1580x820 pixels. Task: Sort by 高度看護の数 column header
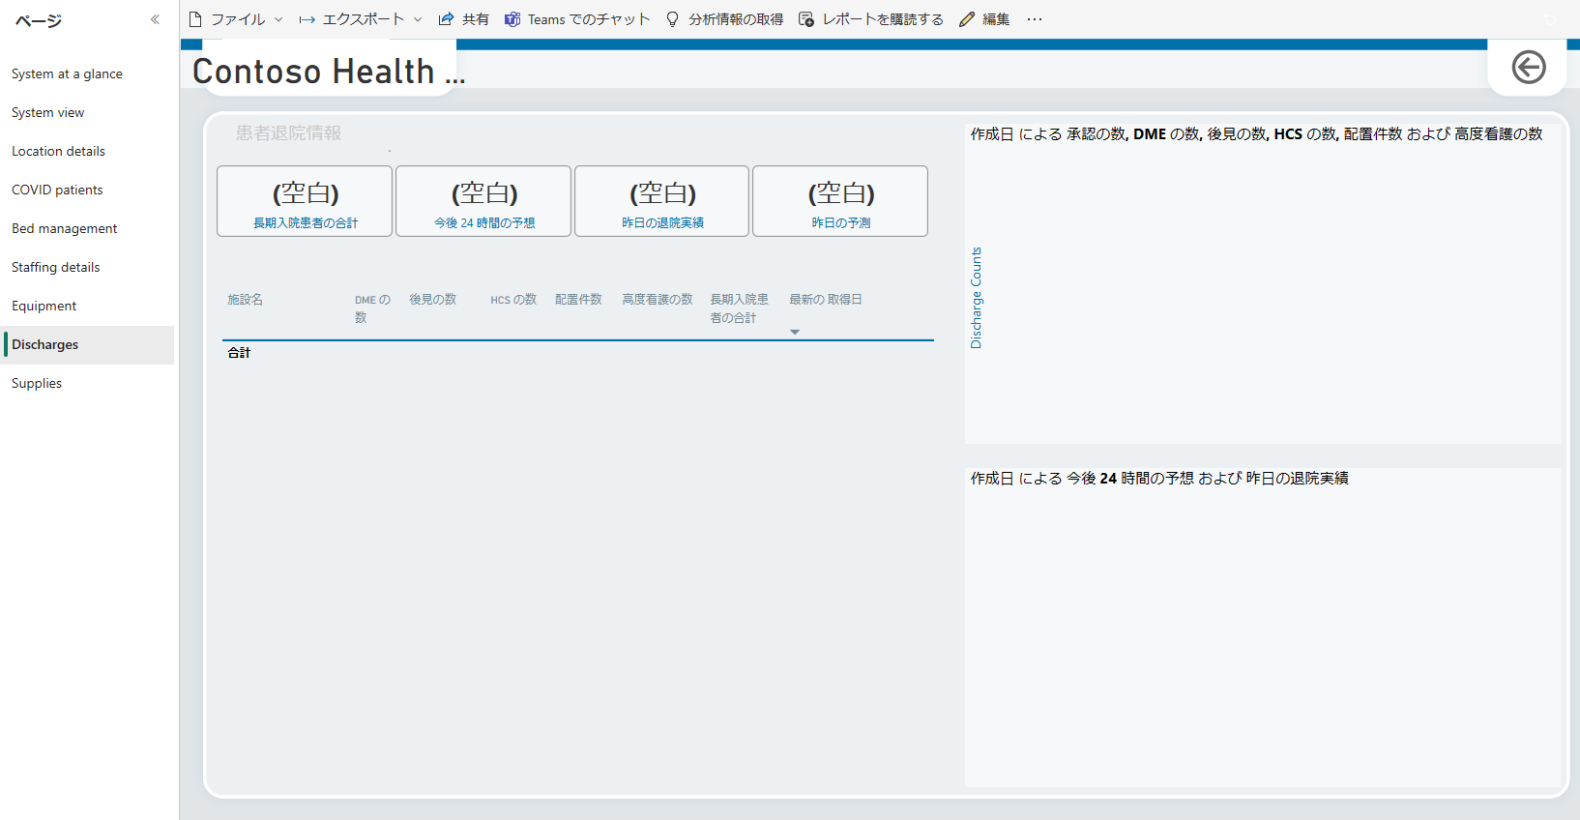click(658, 300)
